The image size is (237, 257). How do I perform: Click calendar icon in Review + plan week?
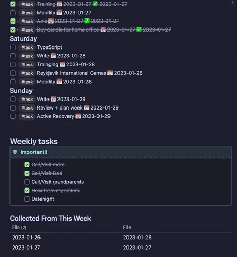pos(86,107)
